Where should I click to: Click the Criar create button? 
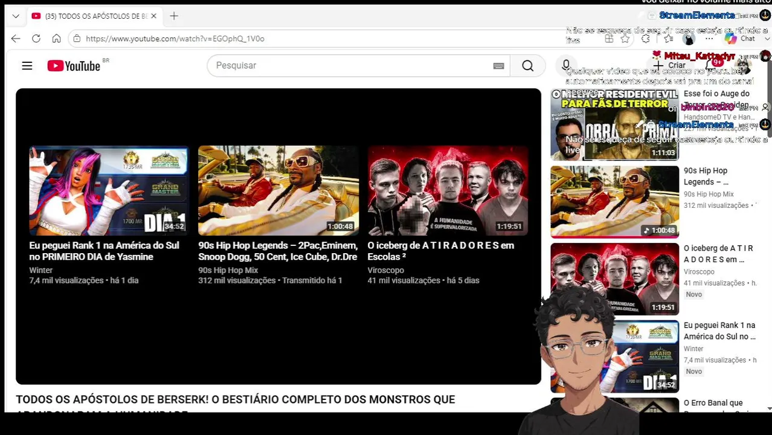(669, 65)
